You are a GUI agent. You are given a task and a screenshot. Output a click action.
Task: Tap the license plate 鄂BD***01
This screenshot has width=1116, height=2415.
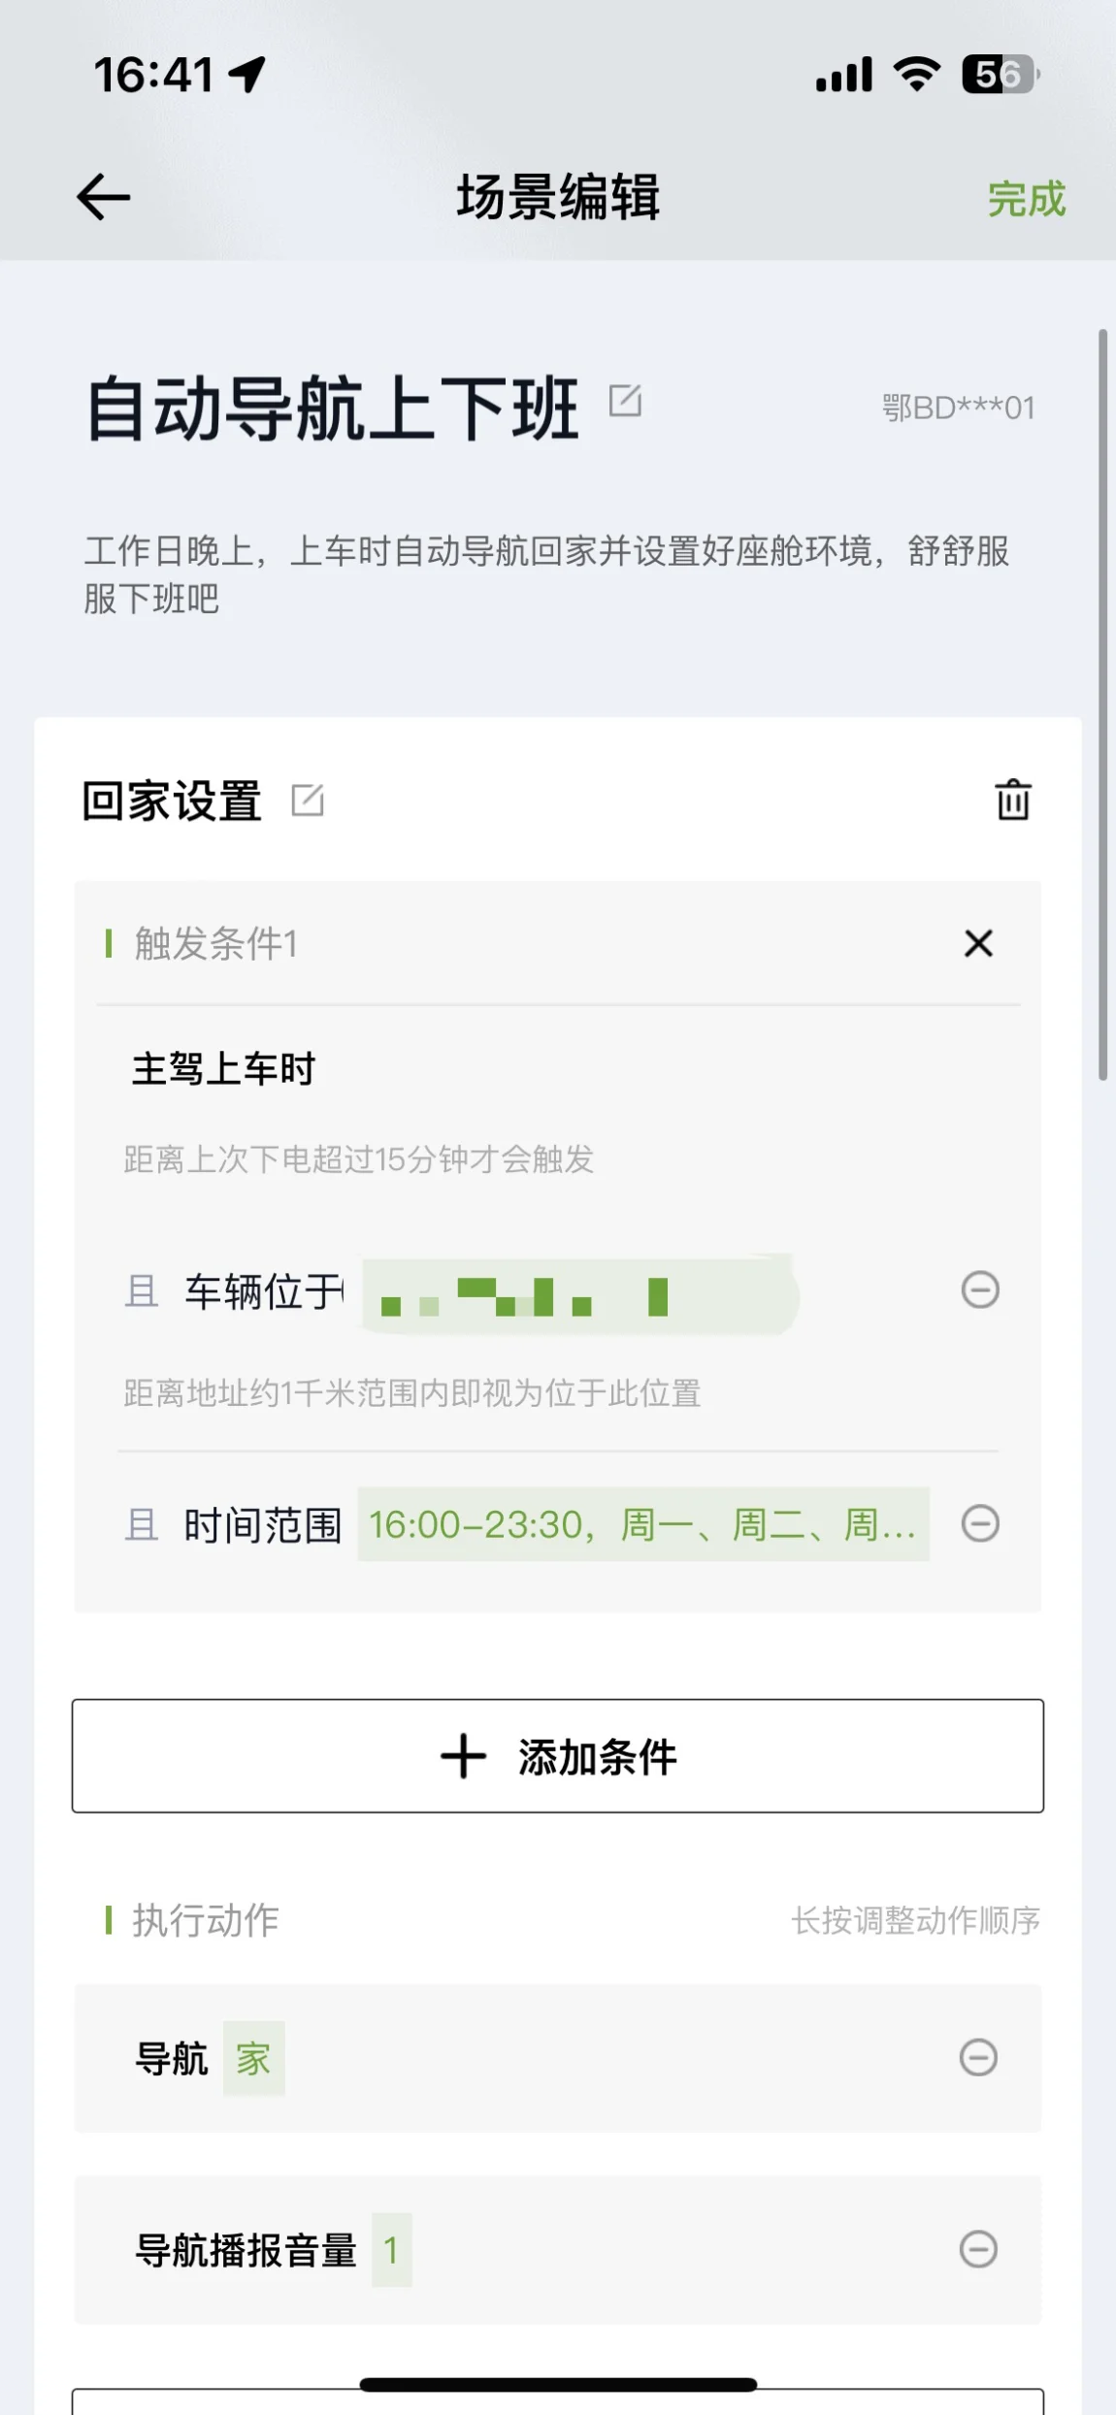(x=959, y=408)
